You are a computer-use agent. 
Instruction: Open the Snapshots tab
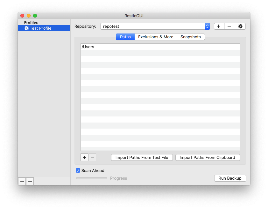191,37
